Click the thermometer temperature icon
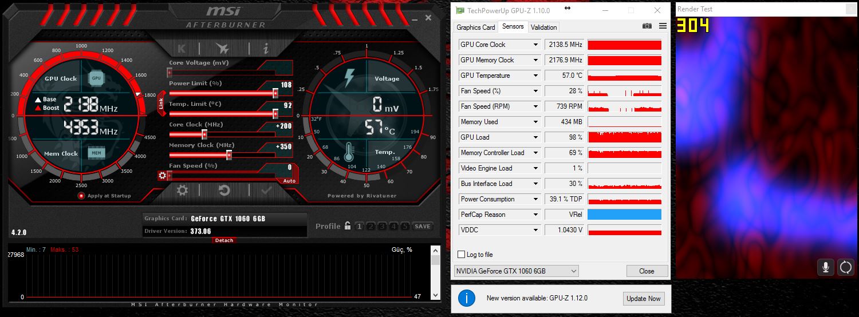This screenshot has width=859, height=317. coord(349,153)
